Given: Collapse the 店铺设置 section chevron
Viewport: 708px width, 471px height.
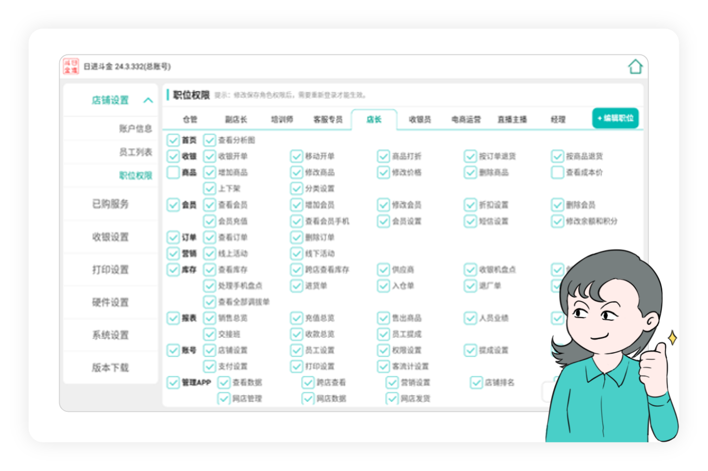Looking at the screenshot, I should click(148, 100).
